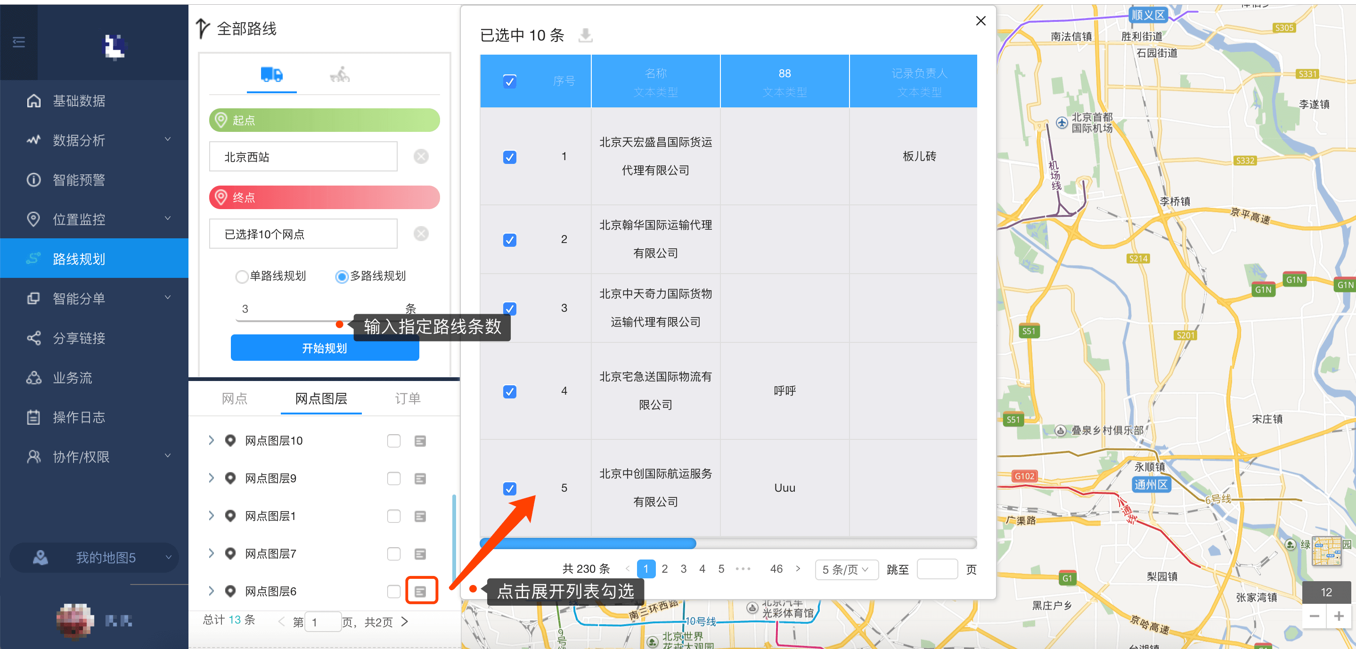This screenshot has height=649, width=1356.
Task: Collapse sidebar with hamburger menu icon
Action: click(19, 42)
